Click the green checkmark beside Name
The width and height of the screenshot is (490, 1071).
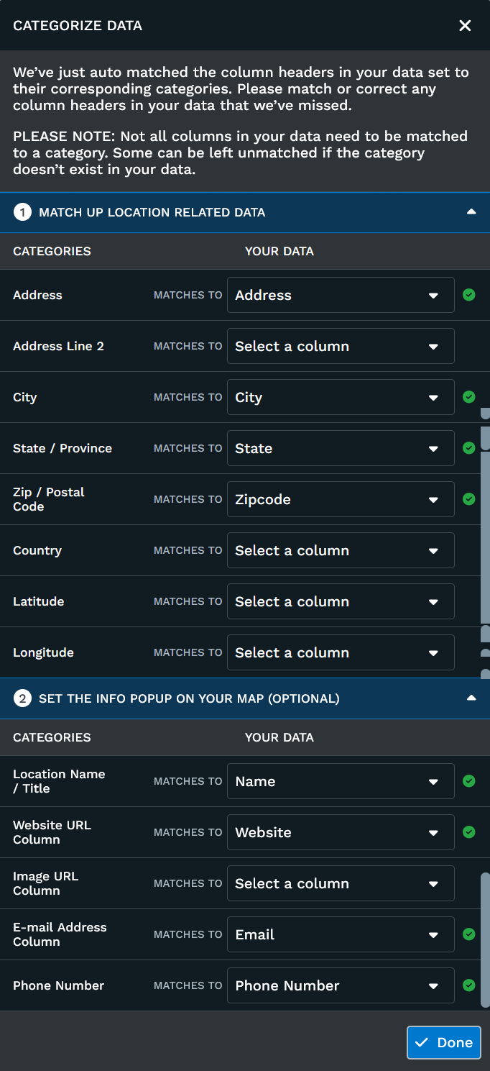(469, 781)
